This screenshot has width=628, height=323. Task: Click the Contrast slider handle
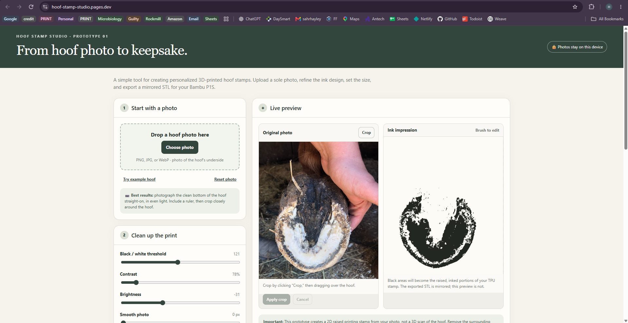click(x=136, y=283)
